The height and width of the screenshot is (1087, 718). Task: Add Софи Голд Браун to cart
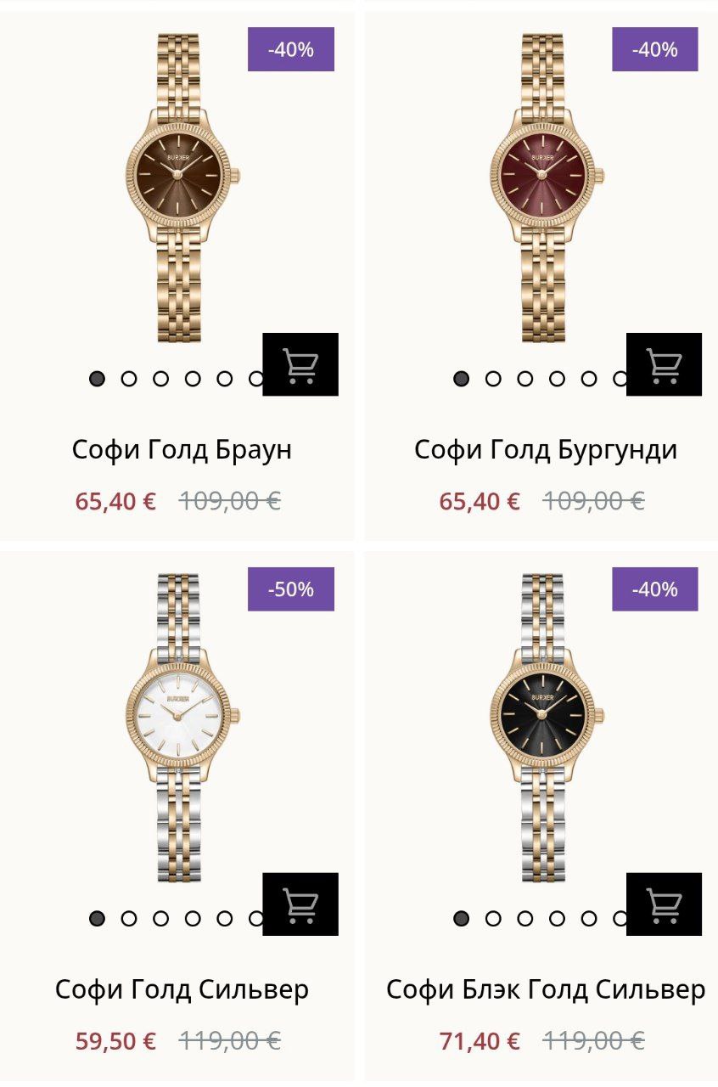300,364
